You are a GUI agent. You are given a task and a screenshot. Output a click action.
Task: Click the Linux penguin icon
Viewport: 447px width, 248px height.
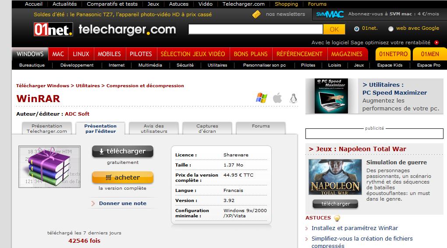pos(293,98)
